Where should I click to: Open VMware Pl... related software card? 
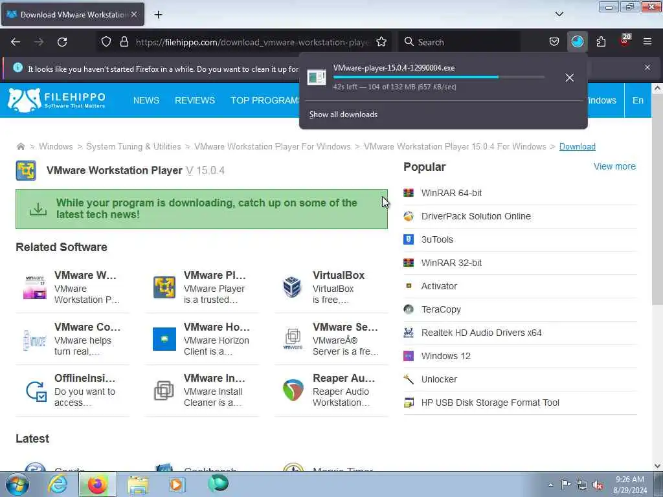tap(202, 287)
